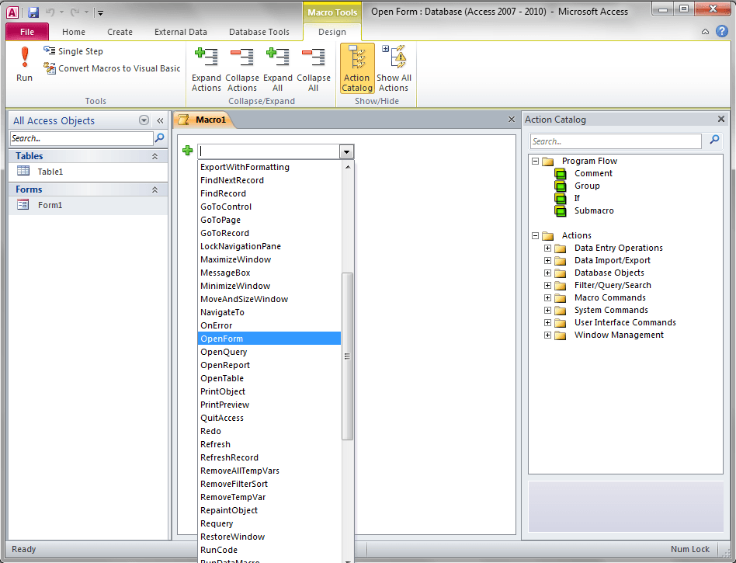The image size is (736, 563).
Task: Collapse the navigation pane with double chevron
Action: pos(160,120)
